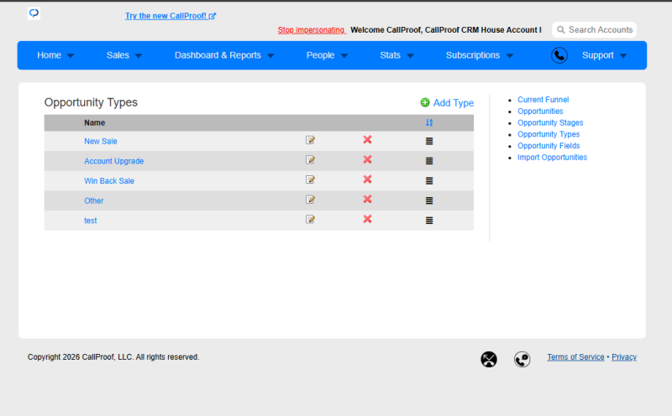Open the Opportunity Fields link
Viewport: 672px width, 416px height.
coord(549,146)
